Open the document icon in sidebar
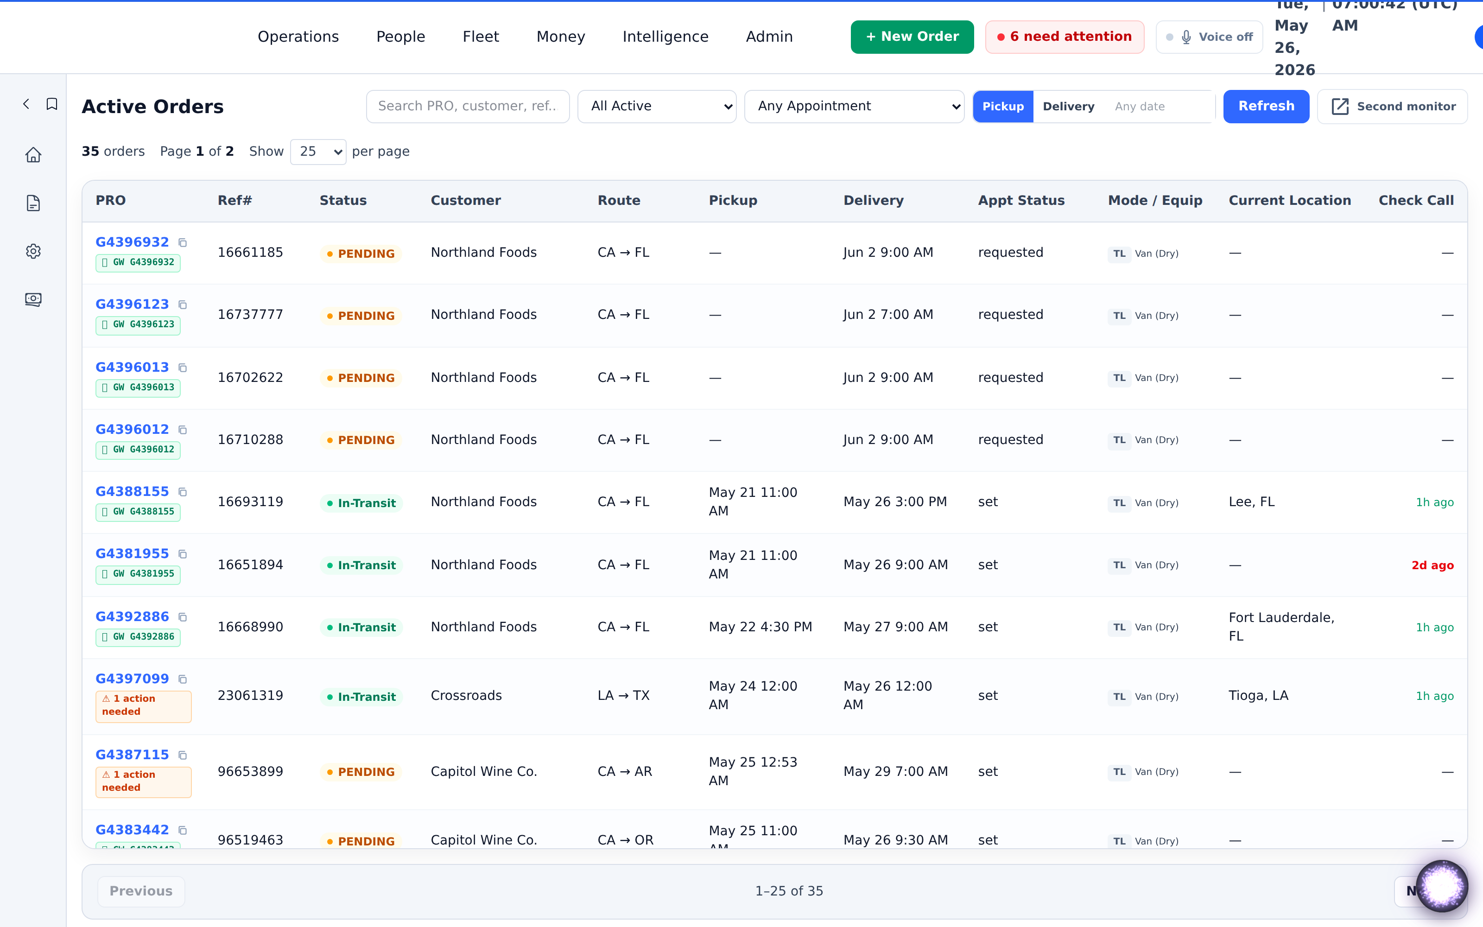The height and width of the screenshot is (927, 1483). point(33,203)
